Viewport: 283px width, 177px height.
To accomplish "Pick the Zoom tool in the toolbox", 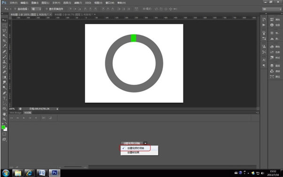I will coord(4,119).
